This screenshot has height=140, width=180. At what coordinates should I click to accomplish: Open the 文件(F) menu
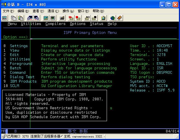(x=8, y=11)
